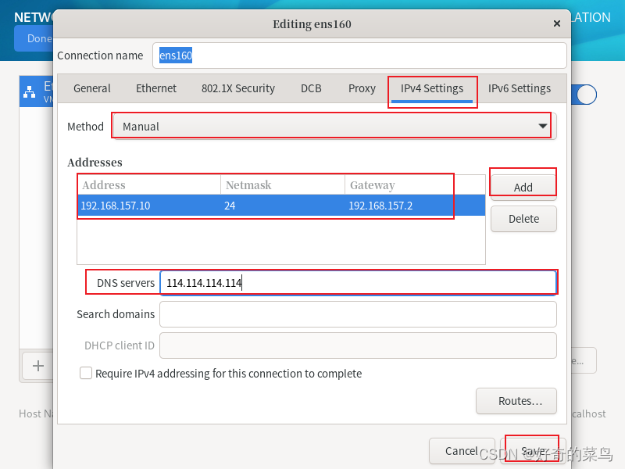
Task: Check Require IPv4 addressing checkbox
Action: 86,374
